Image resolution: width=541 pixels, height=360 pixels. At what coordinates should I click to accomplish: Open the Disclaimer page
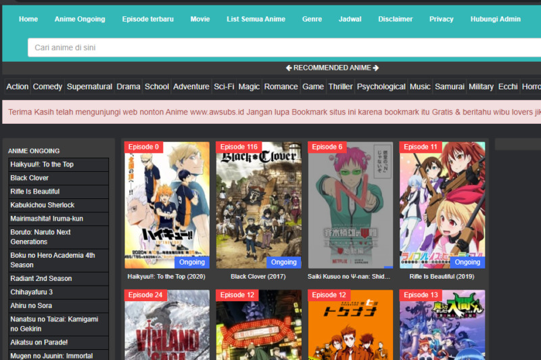(x=396, y=20)
